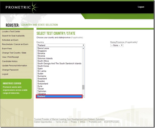Click Logout in the top header
155x128 pixels.
(141, 7)
